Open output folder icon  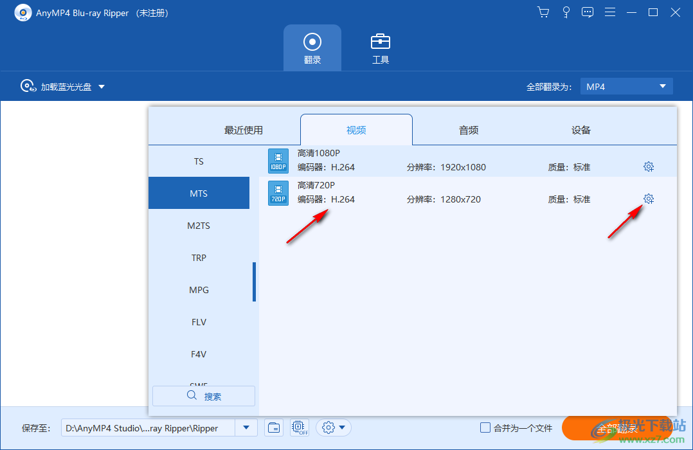pos(274,428)
